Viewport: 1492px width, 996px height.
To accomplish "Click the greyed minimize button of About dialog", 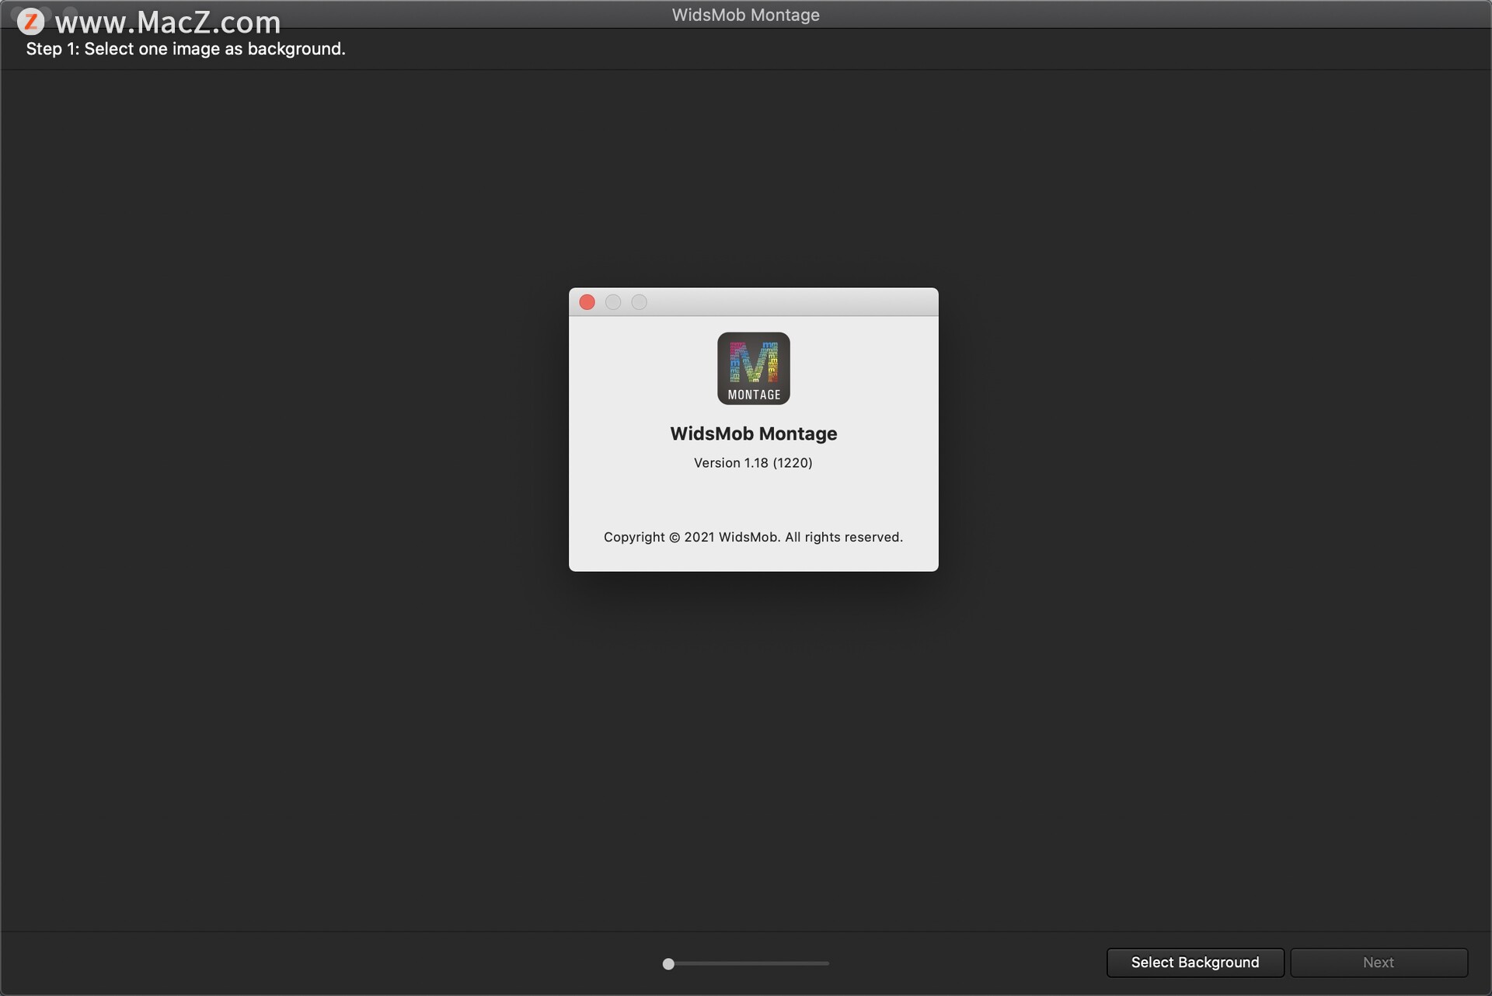I will tap(613, 302).
